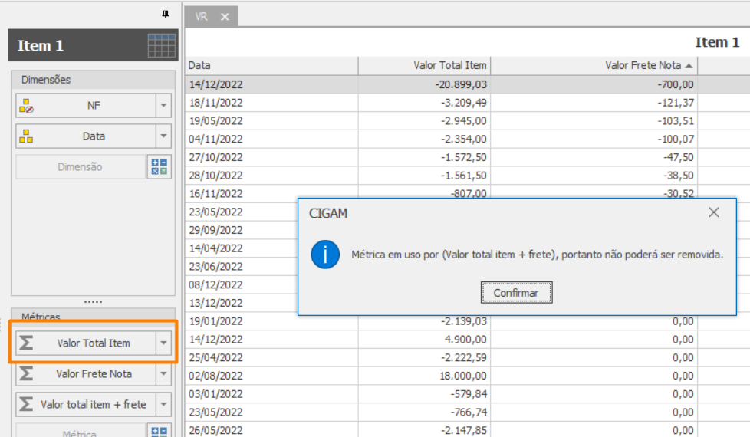The image size is (750, 437).
Task: Select the row dated 14/12/2022 with -20.899,03
Action: (x=467, y=84)
